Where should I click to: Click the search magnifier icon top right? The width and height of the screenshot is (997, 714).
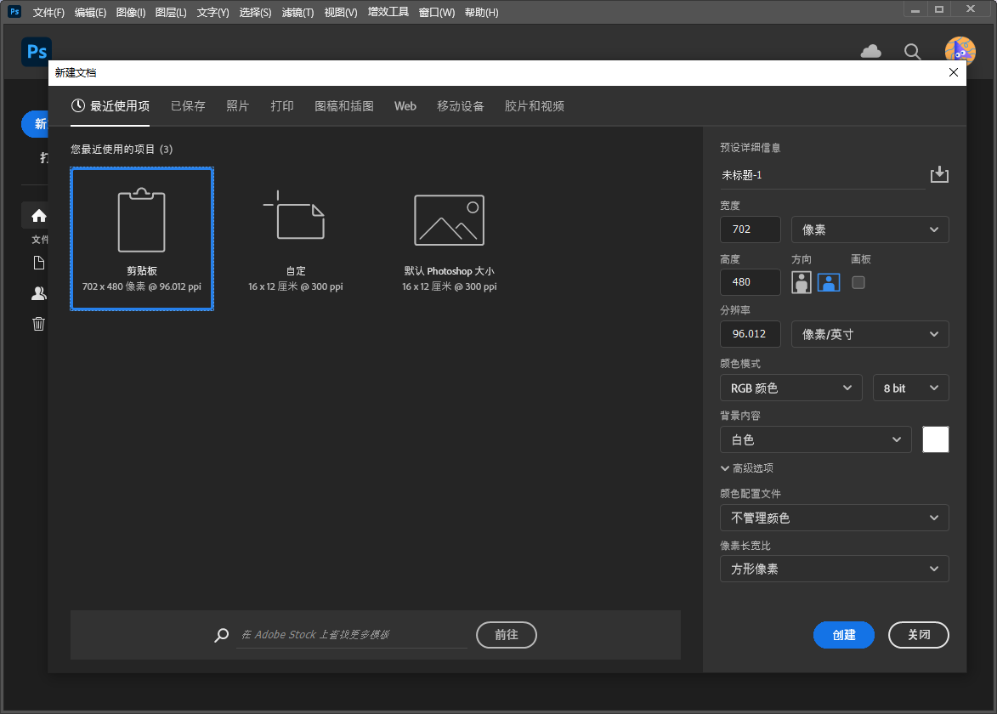913,52
